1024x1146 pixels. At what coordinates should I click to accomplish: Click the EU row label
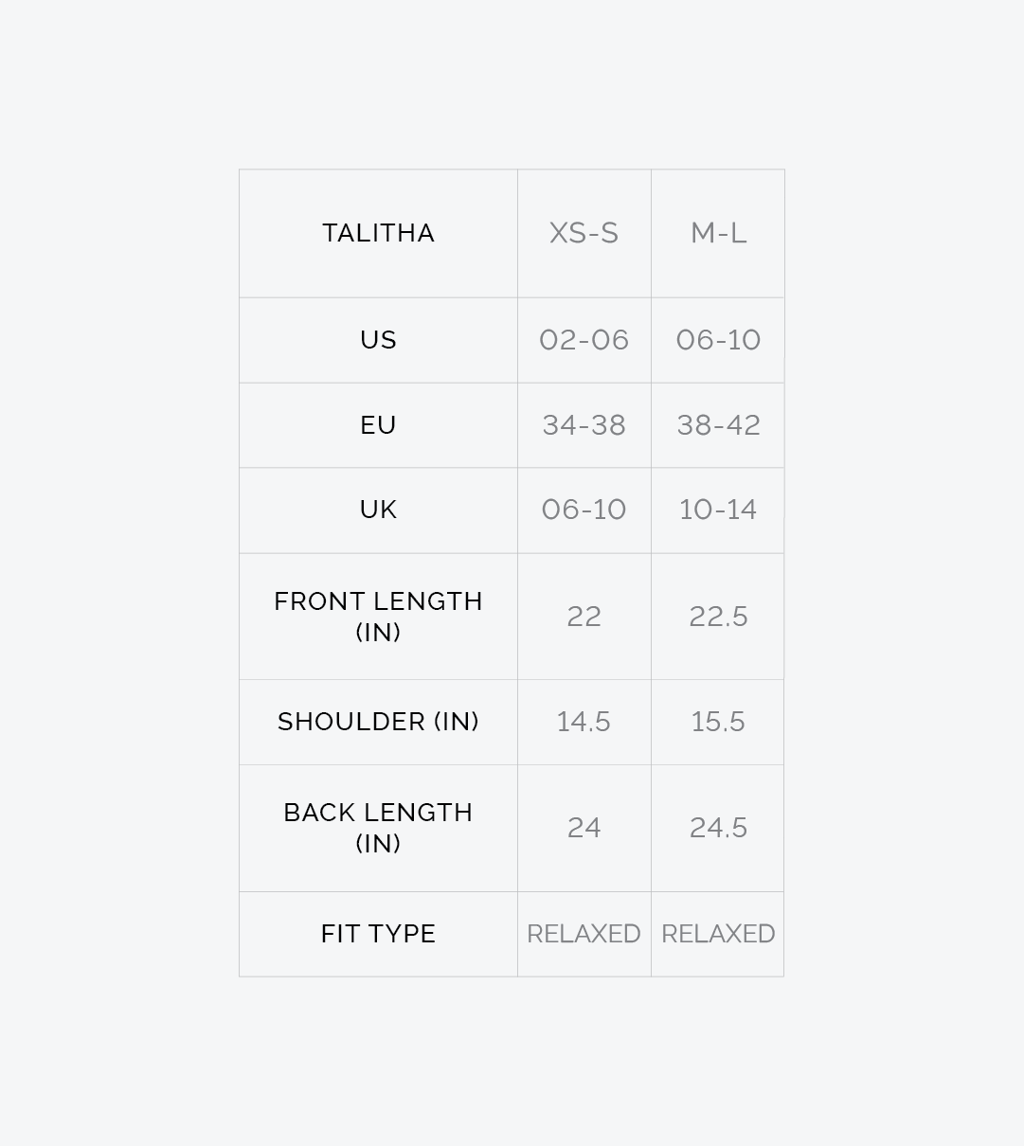click(378, 425)
